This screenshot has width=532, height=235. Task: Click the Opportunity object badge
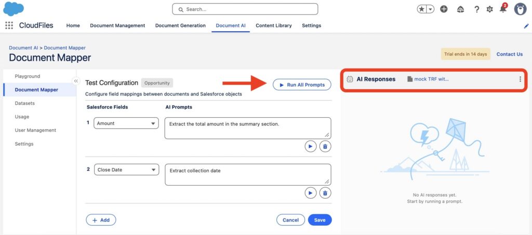(x=157, y=83)
